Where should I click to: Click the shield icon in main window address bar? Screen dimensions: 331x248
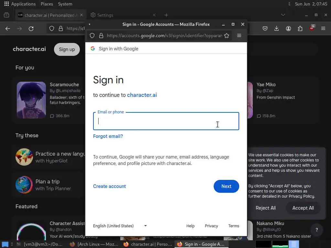[x=52, y=28]
